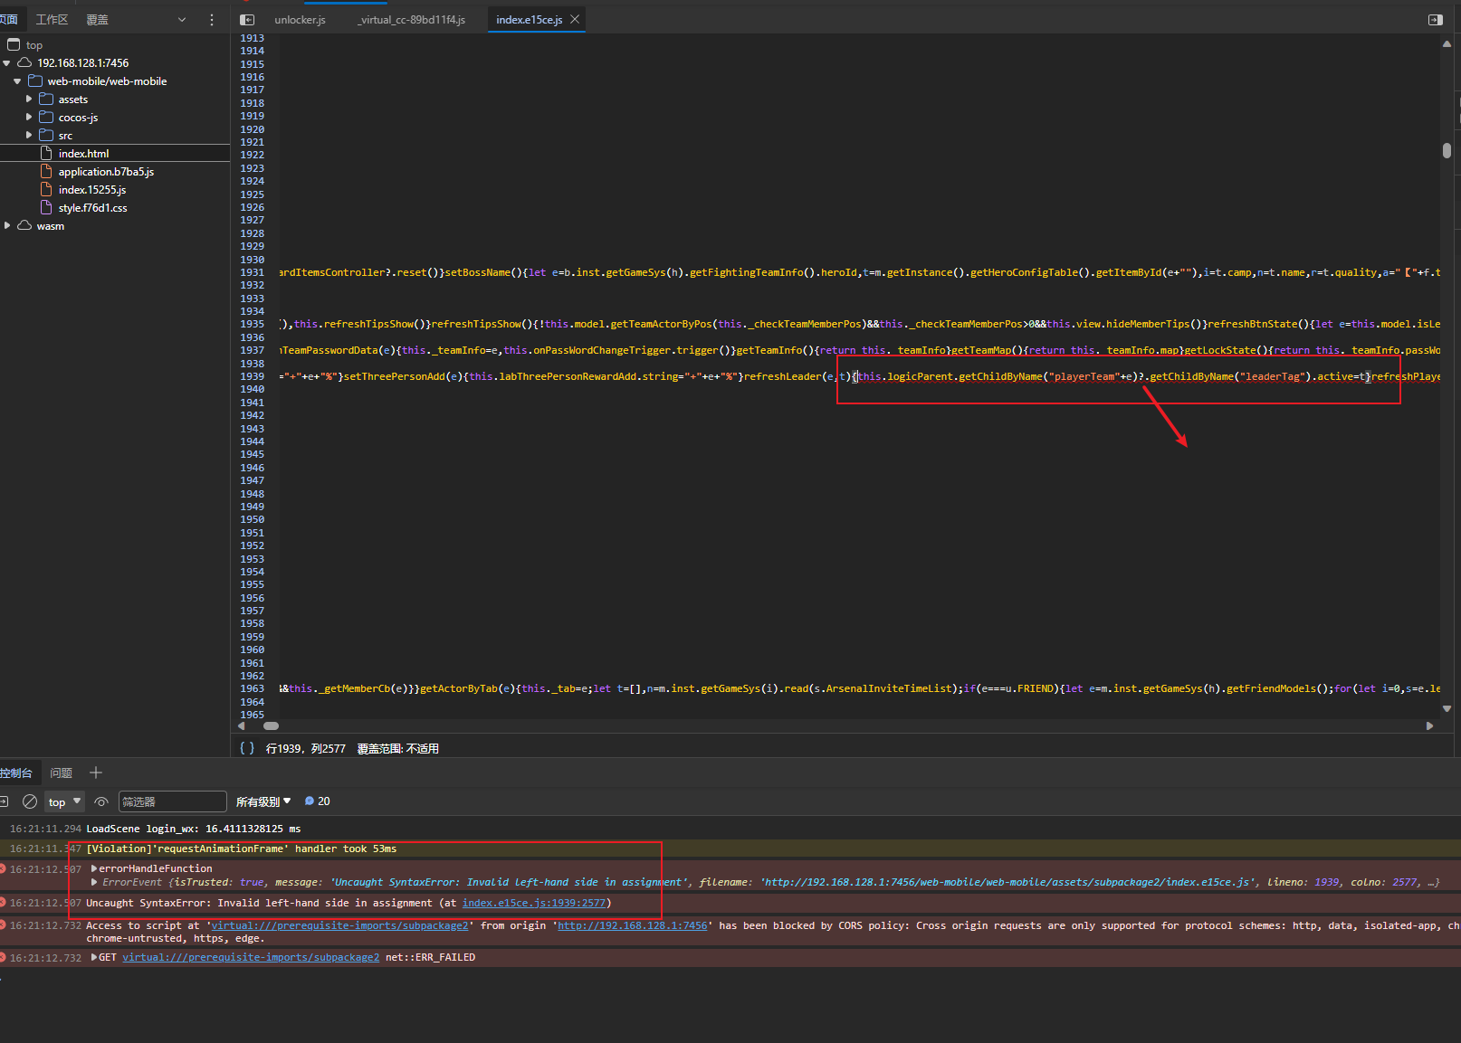Open the http://192.168.128.1:7456 origin link
Image resolution: width=1461 pixels, height=1043 pixels.
[632, 925]
